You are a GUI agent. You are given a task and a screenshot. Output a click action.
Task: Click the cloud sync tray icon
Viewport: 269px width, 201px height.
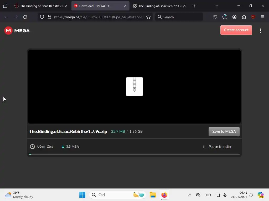point(198,195)
